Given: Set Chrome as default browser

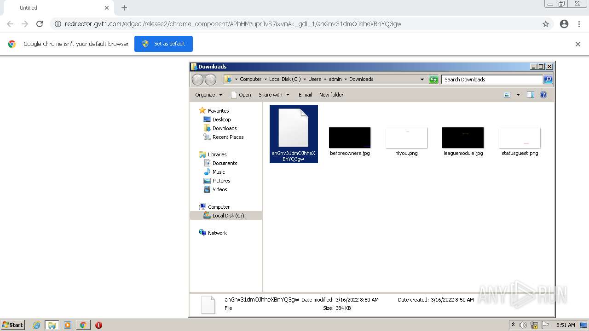Looking at the screenshot, I should click(x=163, y=44).
